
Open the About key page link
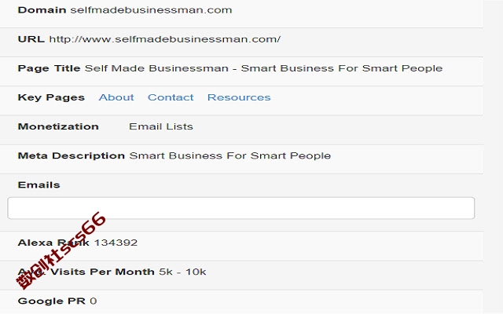(x=116, y=97)
